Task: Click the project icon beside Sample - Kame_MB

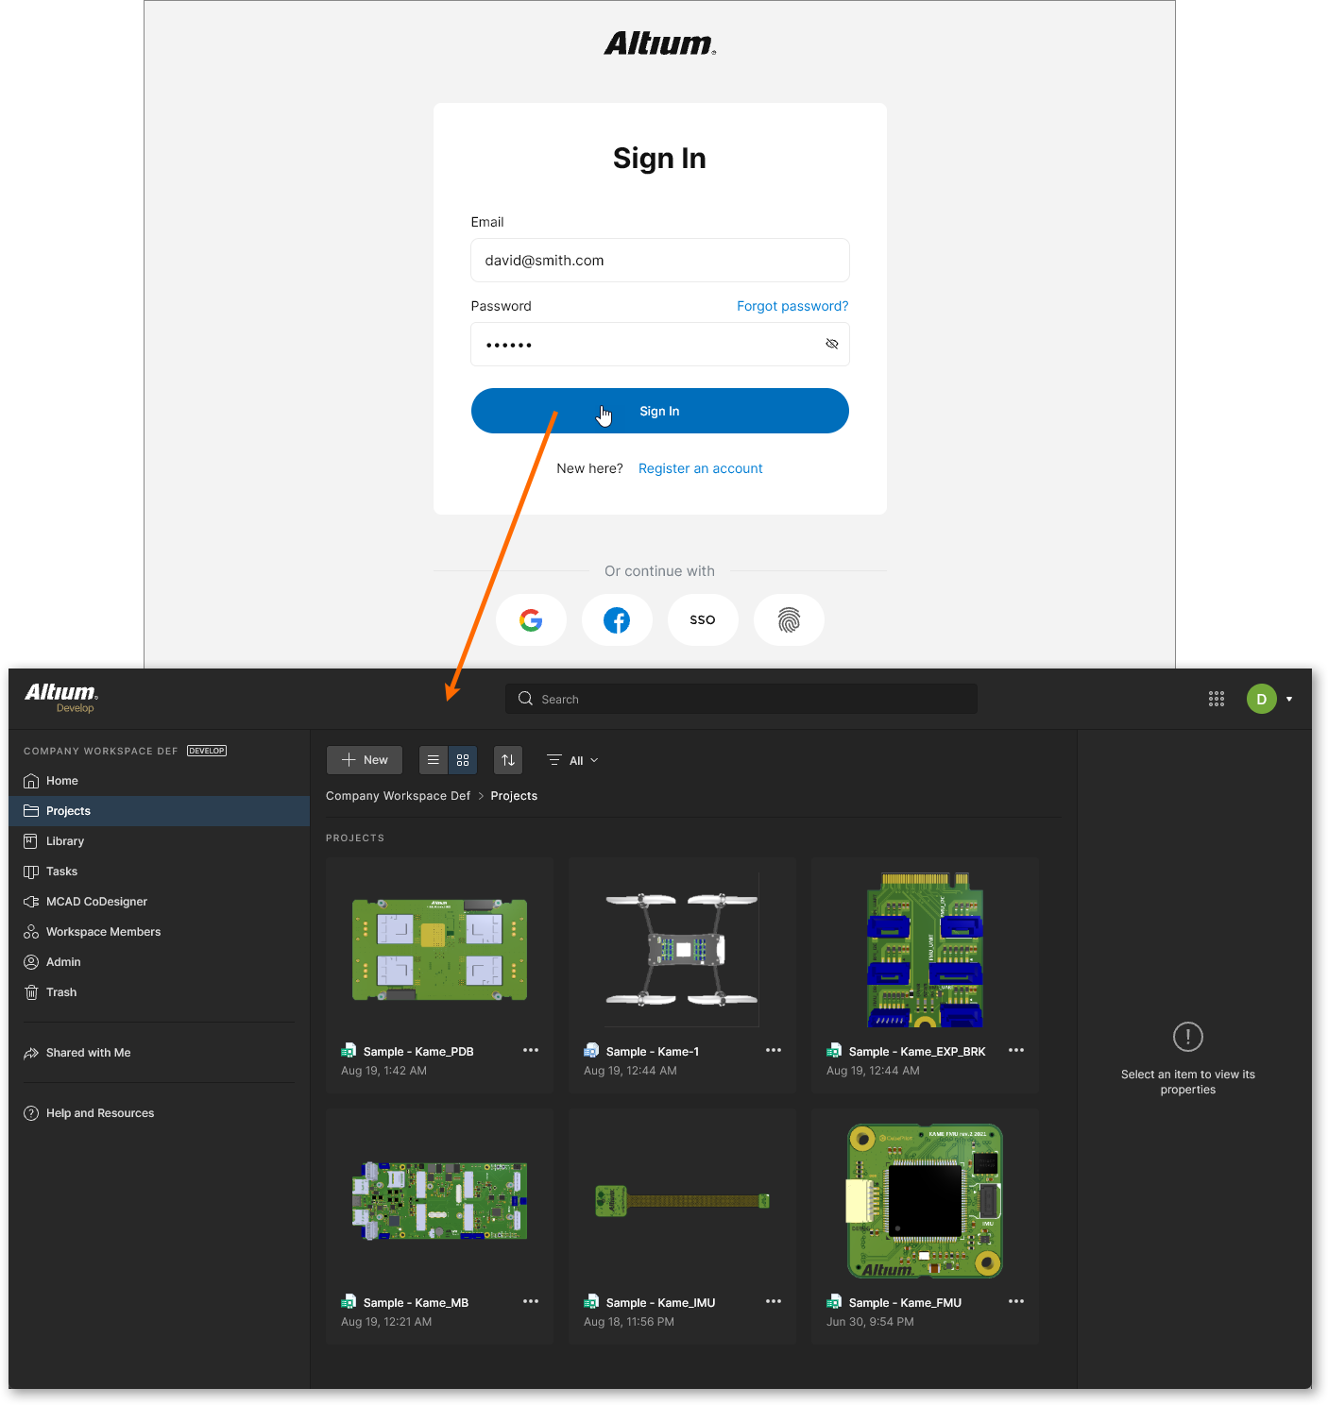Action: pyautogui.click(x=349, y=1302)
